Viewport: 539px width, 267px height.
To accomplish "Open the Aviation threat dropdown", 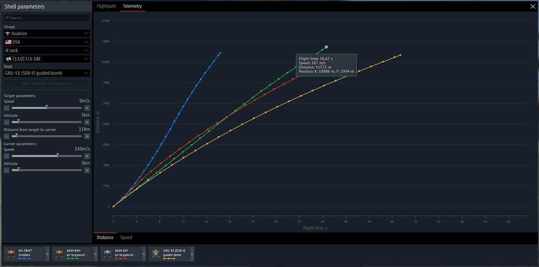I will [x=47, y=33].
